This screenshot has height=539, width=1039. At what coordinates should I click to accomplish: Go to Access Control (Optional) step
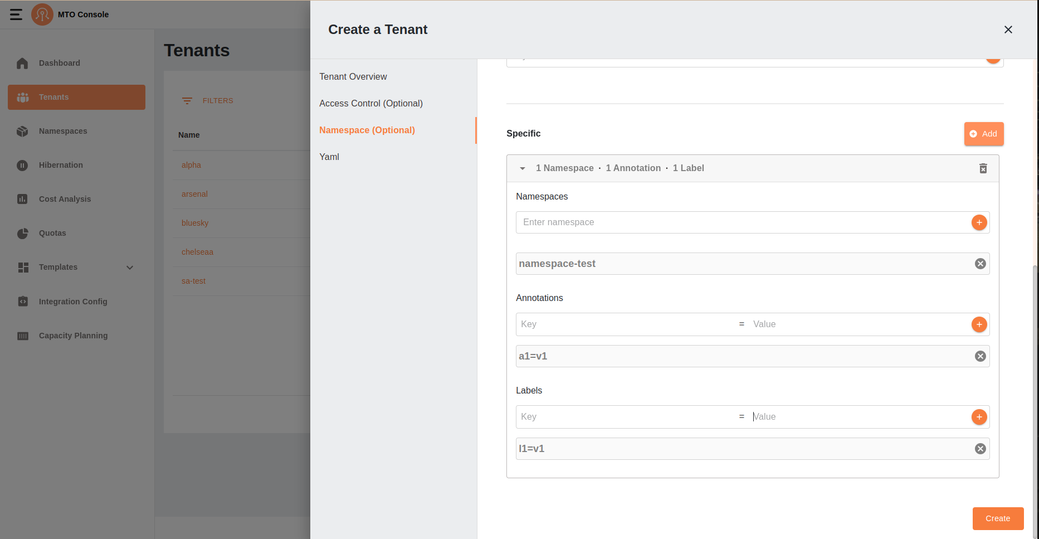(370, 104)
